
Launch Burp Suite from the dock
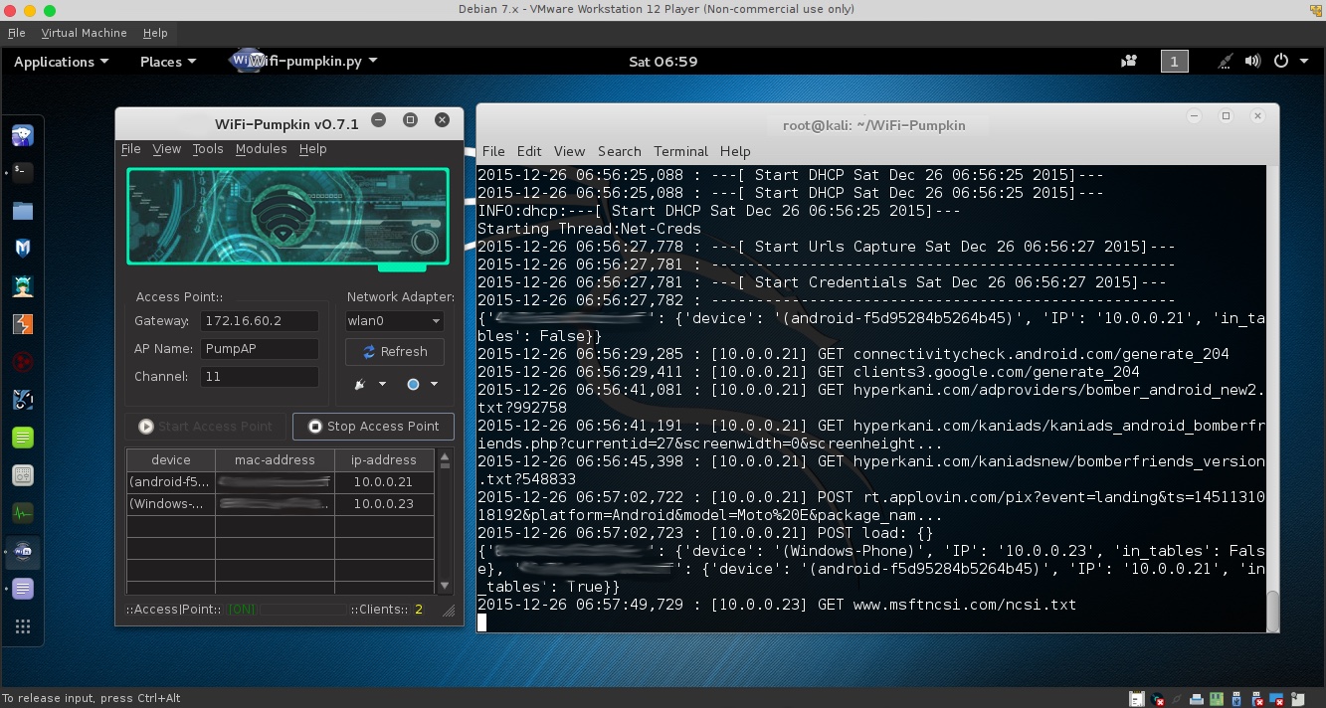tap(23, 324)
